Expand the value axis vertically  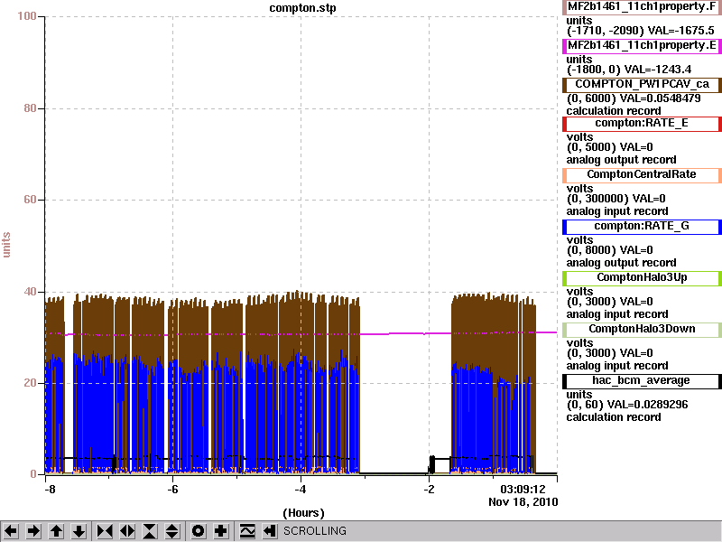172,531
